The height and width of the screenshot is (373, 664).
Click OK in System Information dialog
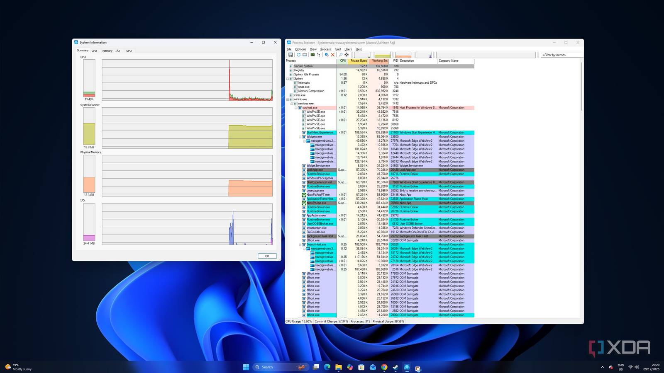click(x=267, y=256)
